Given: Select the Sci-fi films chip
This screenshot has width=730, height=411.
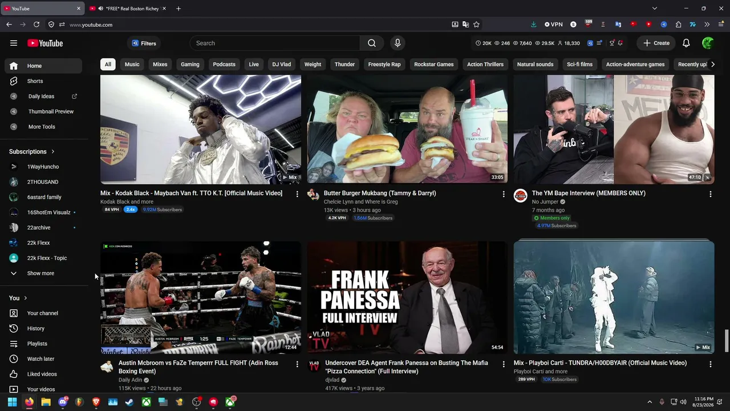Looking at the screenshot, I should point(579,65).
